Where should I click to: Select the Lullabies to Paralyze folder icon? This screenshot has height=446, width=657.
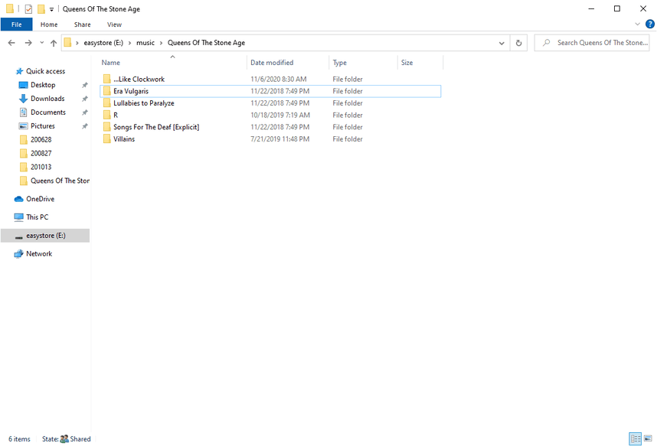tap(107, 103)
